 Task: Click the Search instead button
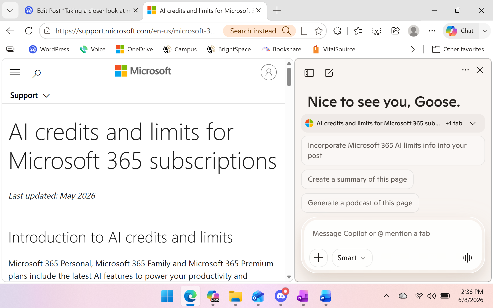[259, 31]
